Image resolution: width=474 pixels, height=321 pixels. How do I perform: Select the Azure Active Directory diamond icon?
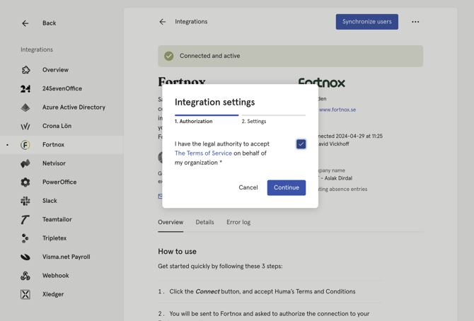25,107
